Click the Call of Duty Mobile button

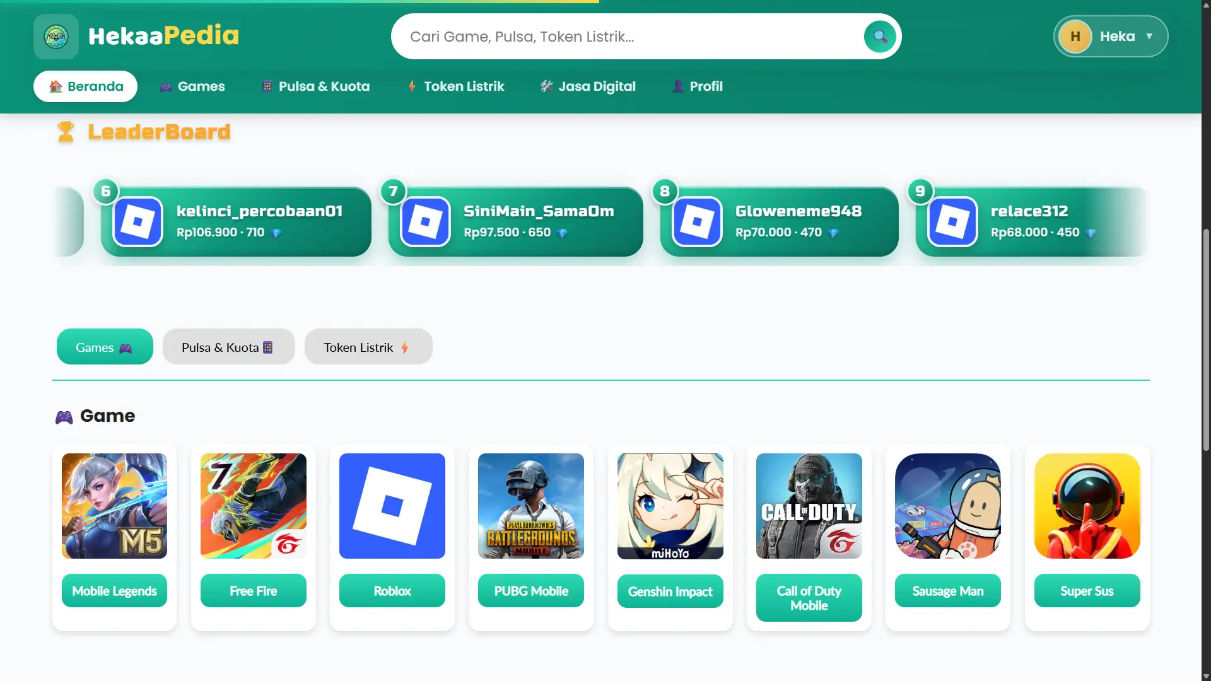(x=809, y=598)
